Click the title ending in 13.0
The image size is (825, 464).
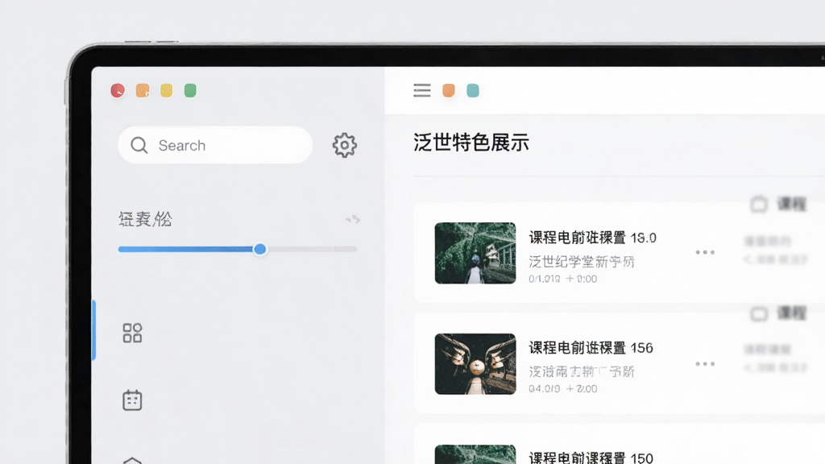coord(592,238)
